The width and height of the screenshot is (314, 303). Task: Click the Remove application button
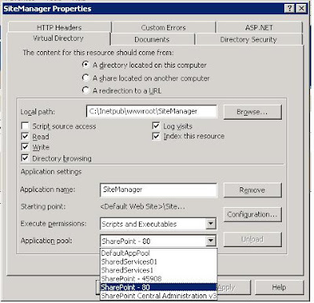[x=253, y=190]
